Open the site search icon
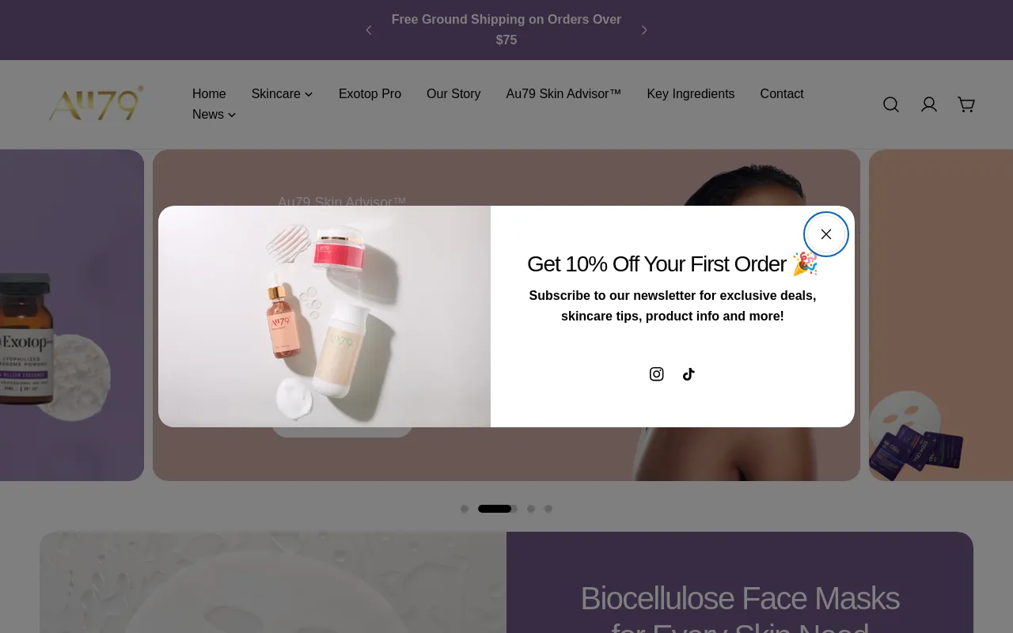1013x633 pixels. [x=891, y=104]
